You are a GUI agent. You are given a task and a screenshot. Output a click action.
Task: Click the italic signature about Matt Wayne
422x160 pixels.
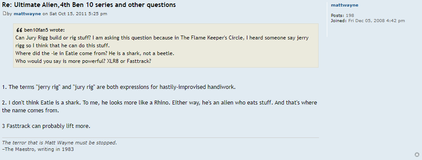pyautogui.click(x=60, y=143)
